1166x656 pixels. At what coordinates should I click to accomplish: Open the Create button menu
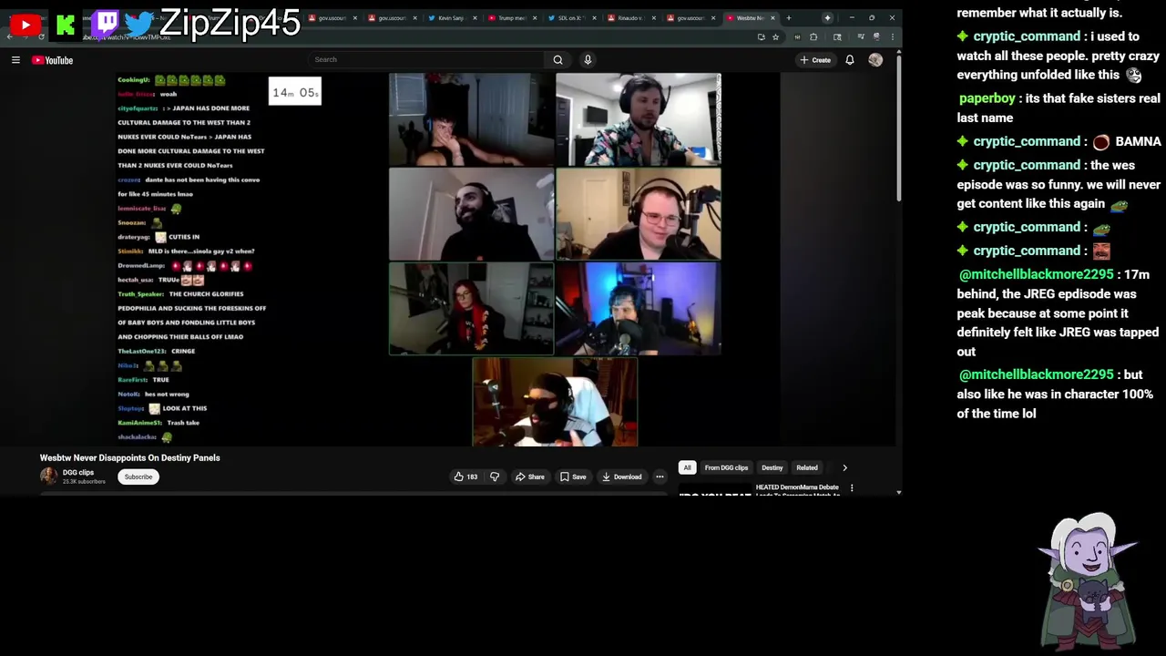(815, 60)
